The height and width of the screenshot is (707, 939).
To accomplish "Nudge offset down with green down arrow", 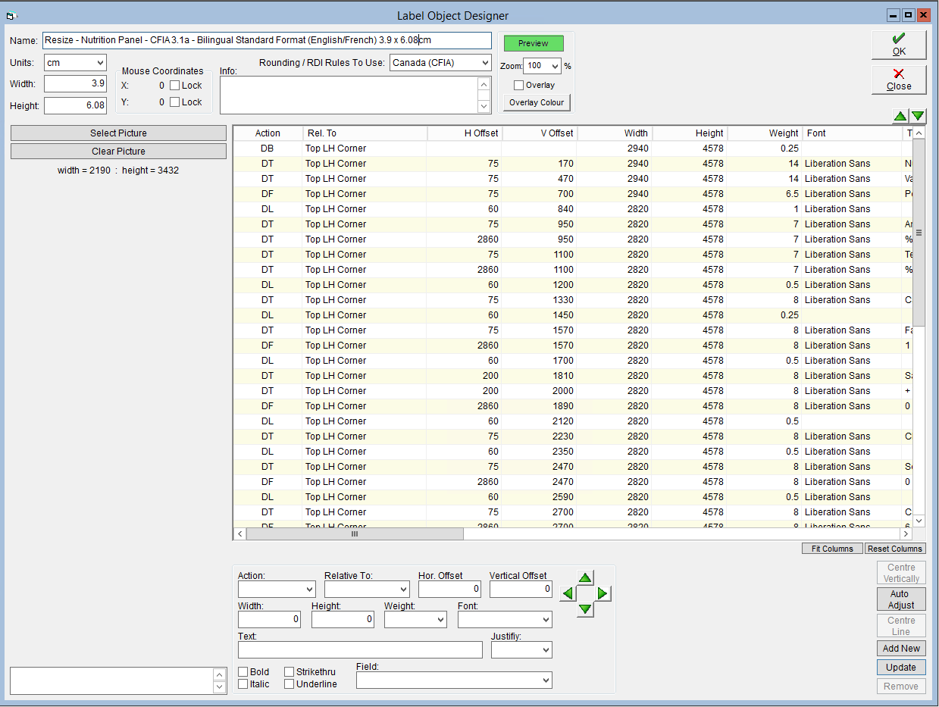I will point(585,609).
